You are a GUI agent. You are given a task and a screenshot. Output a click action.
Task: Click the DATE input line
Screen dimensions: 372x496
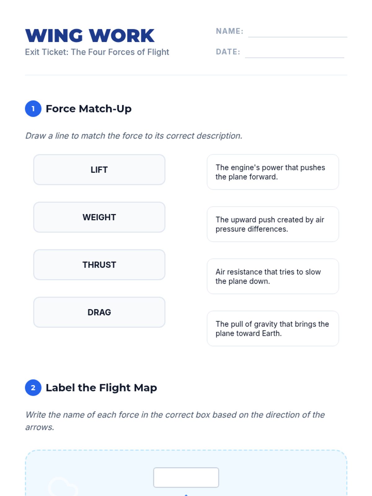click(x=294, y=53)
